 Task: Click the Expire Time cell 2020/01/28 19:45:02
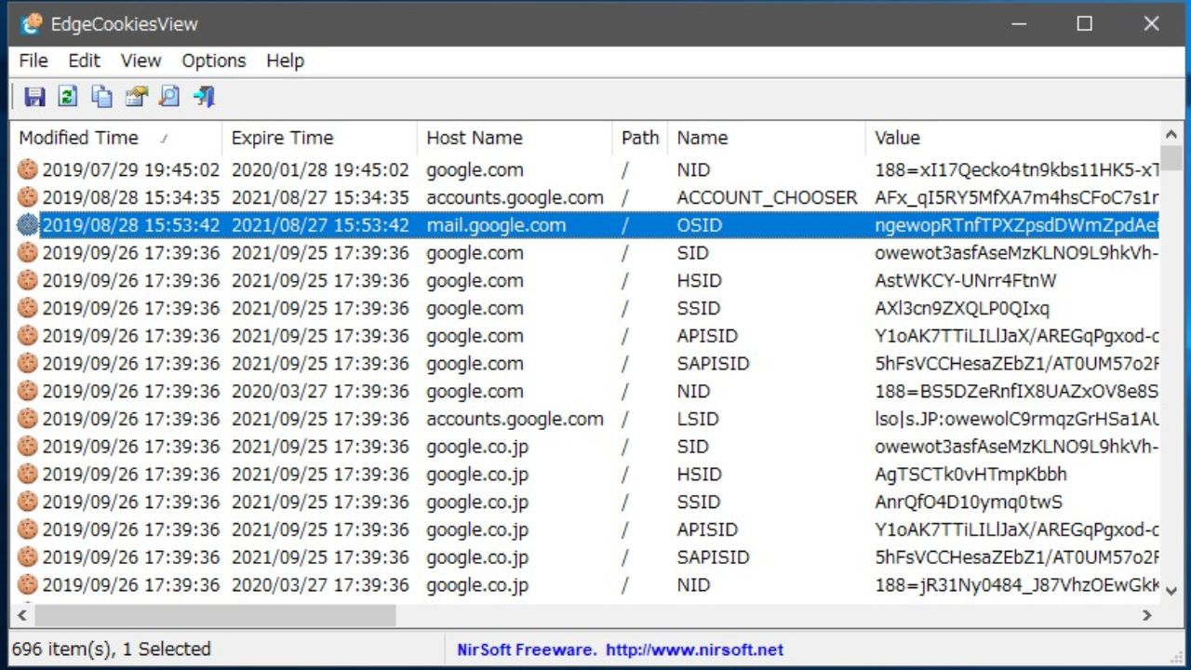320,169
